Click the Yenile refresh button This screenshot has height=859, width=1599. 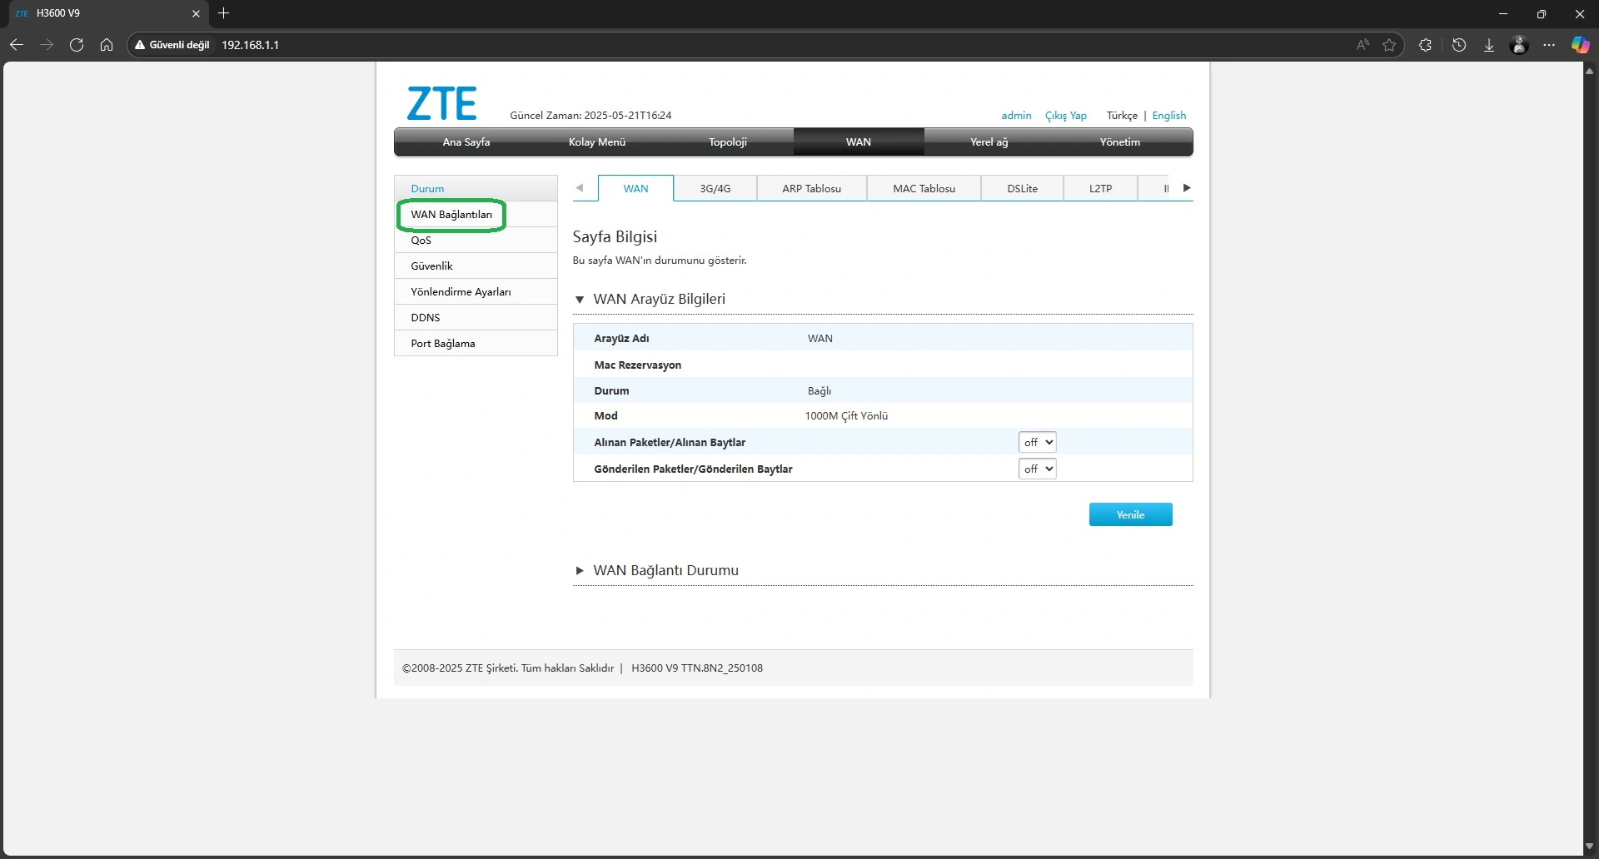click(1130, 514)
